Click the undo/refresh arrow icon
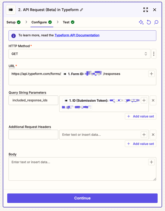The image size is (165, 211). point(149,22)
